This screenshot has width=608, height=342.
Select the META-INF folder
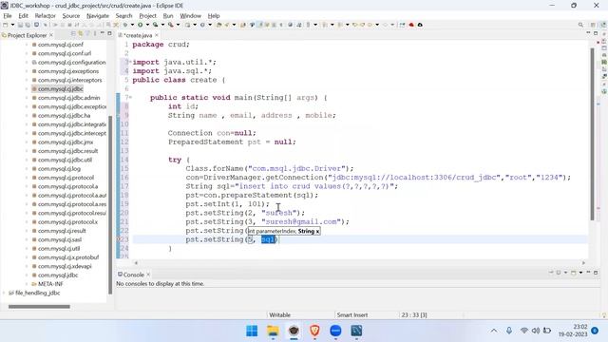(x=50, y=284)
